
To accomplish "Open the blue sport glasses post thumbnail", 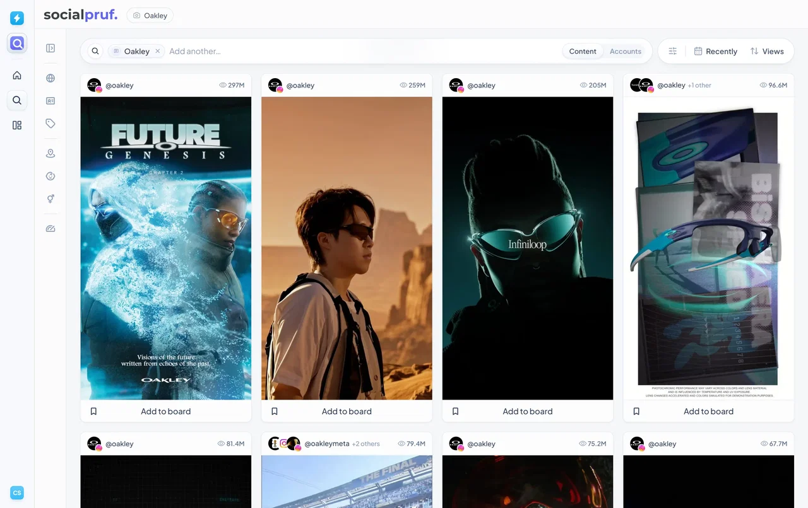I will (708, 248).
